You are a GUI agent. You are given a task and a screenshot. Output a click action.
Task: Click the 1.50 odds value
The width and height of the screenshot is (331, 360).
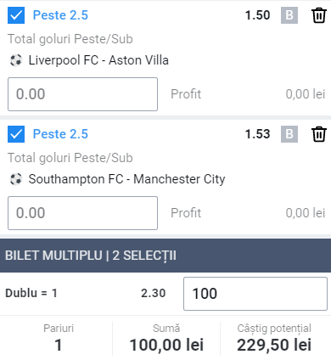[x=257, y=15]
